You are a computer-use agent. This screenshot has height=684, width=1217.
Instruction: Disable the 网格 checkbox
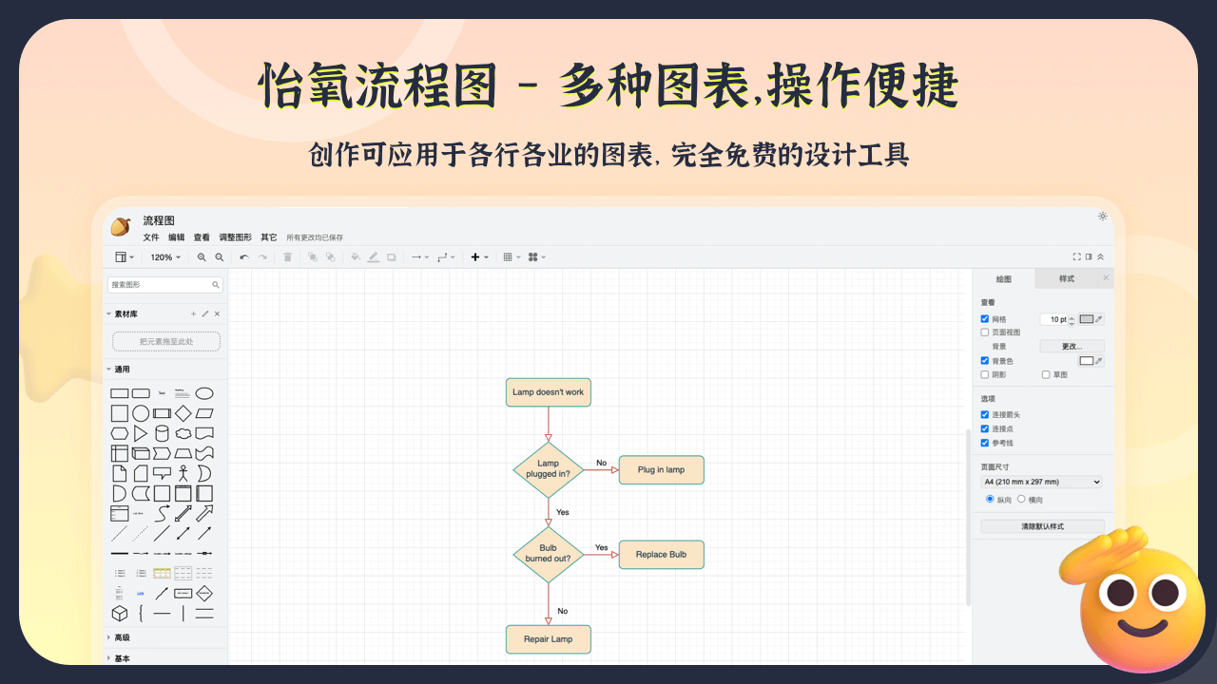[x=985, y=318]
